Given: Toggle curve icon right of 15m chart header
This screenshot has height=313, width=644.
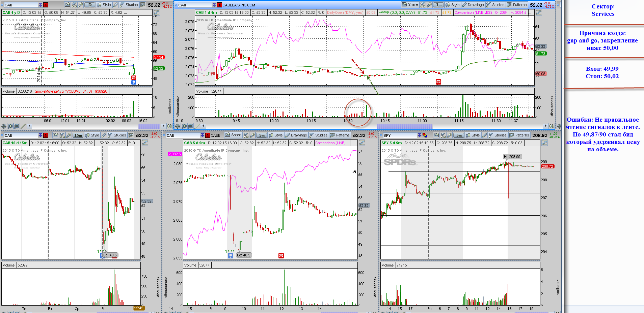Looking at the screenshot, I should (x=145, y=143).
